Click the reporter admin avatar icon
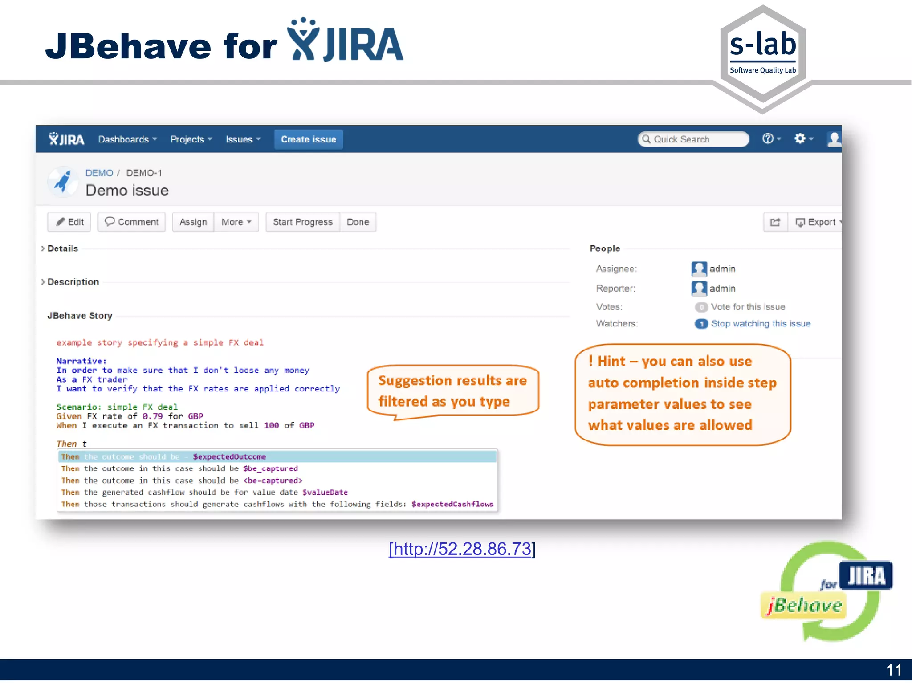The image size is (912, 684). point(699,289)
